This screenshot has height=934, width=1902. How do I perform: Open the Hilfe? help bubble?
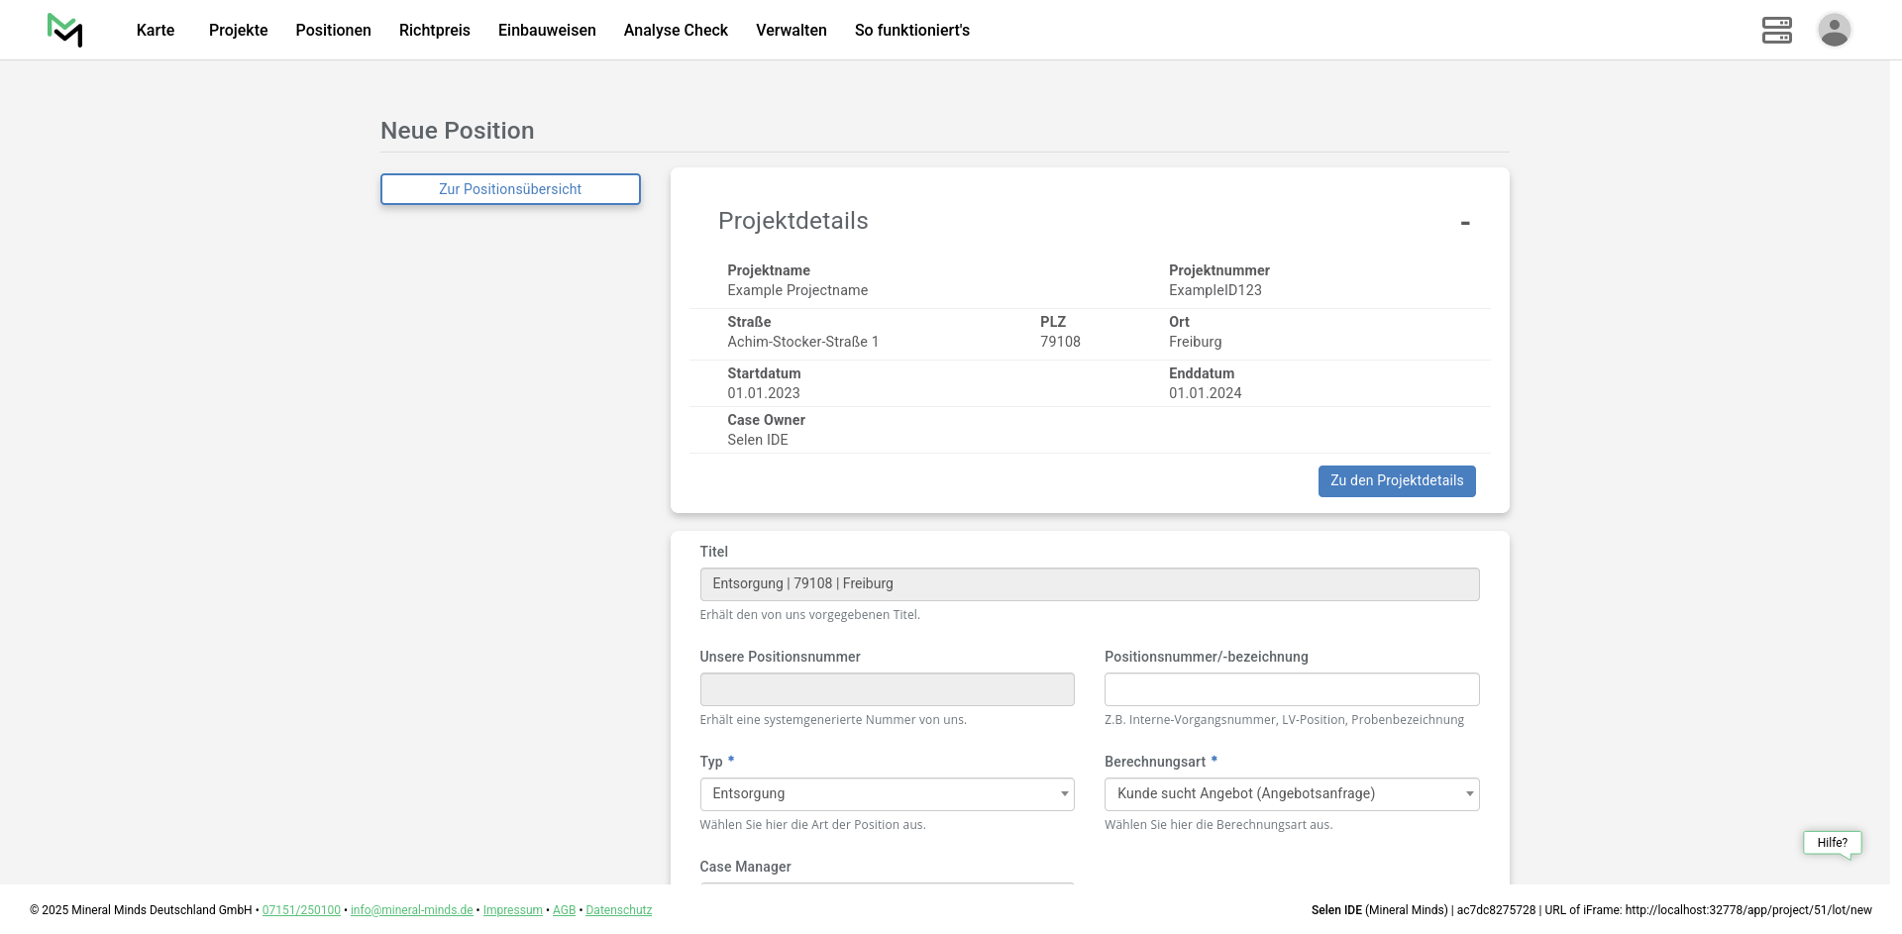click(x=1832, y=843)
